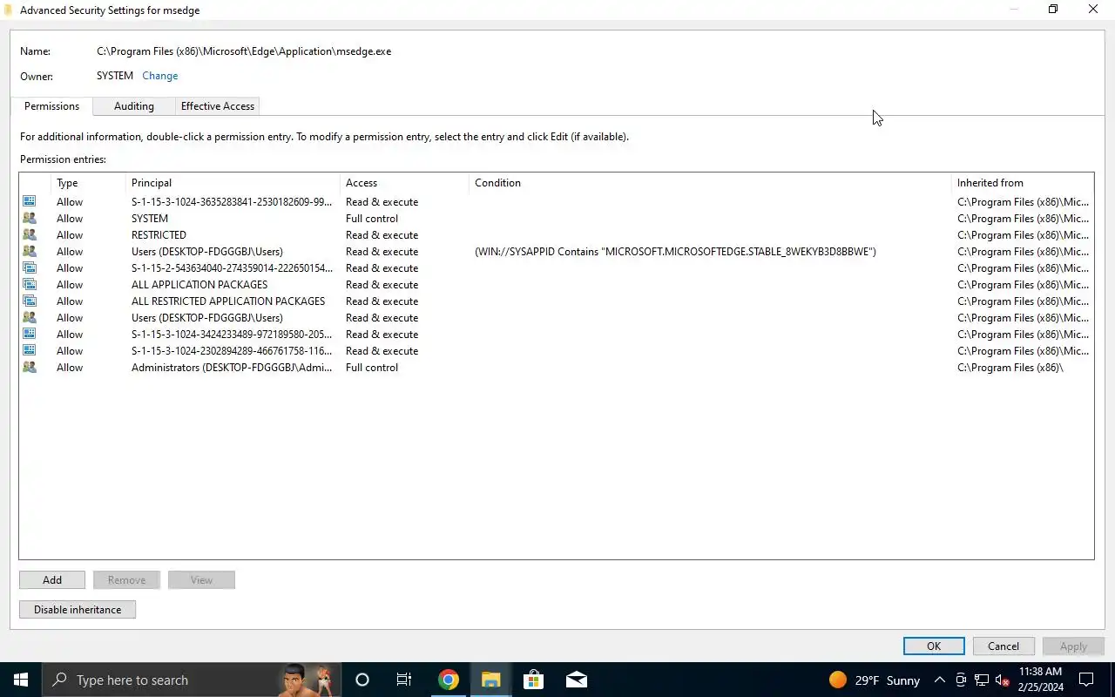Image resolution: width=1115 pixels, height=697 pixels.
Task: Click icon of S-1-15-3-1024-3635283841 entry
Action: pyautogui.click(x=30, y=202)
